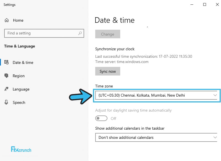Click 'Time server: time.windows.com' text
This screenshot has width=221, height=161.
click(x=122, y=62)
